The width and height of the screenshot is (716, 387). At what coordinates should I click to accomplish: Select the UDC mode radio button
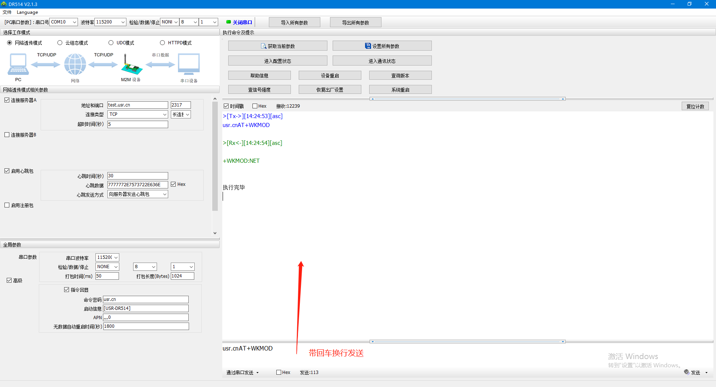[x=111, y=43]
